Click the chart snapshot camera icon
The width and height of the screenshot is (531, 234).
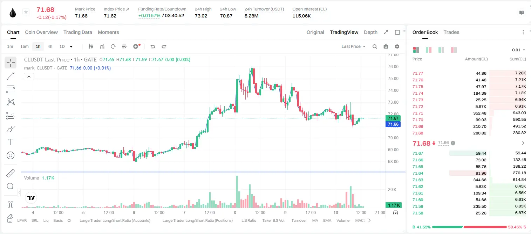point(386,46)
